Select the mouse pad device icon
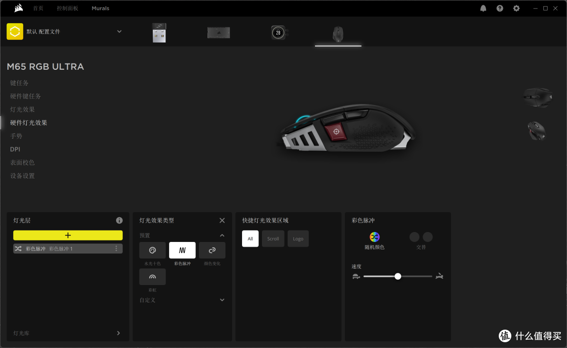The image size is (567, 348). [218, 33]
